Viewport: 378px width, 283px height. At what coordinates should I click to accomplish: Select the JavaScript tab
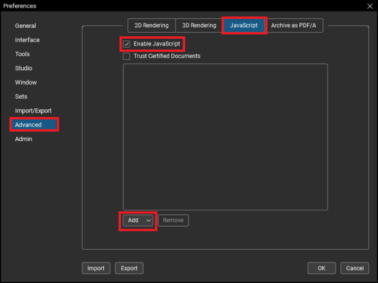click(244, 25)
